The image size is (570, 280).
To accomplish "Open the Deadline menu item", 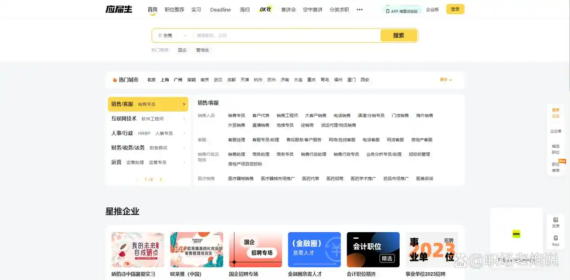I will [220, 9].
